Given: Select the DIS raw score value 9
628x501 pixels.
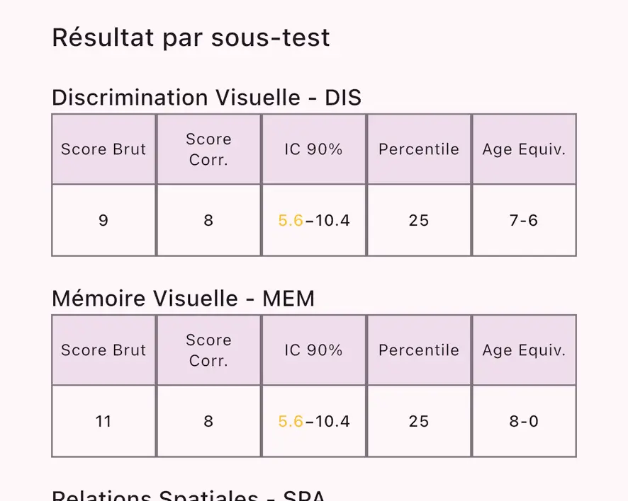Looking at the screenshot, I should coord(103,220).
